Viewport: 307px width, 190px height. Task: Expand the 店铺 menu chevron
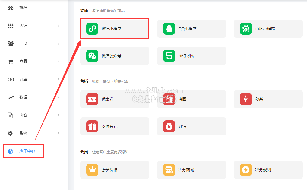click(58, 26)
